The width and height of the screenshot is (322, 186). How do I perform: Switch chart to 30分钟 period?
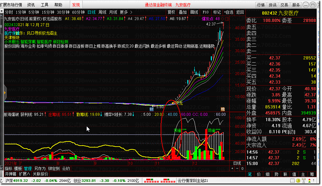coord(63,12)
